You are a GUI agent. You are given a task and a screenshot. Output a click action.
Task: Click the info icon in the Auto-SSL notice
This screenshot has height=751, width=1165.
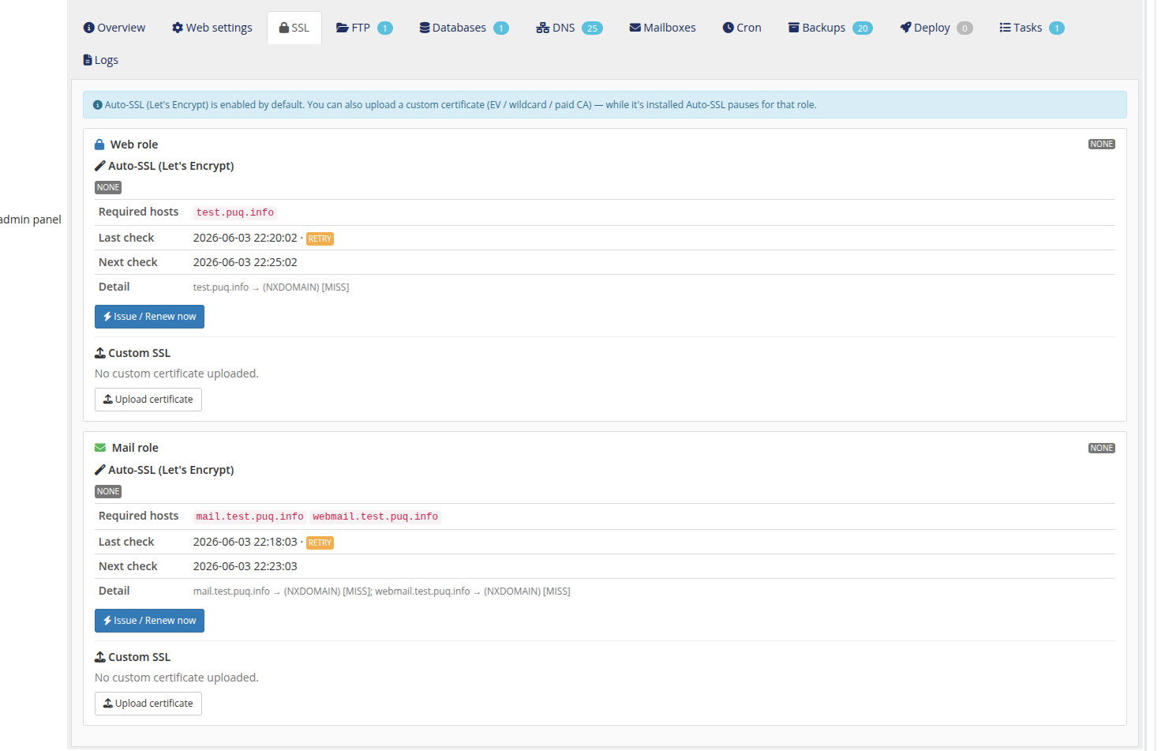click(x=98, y=105)
